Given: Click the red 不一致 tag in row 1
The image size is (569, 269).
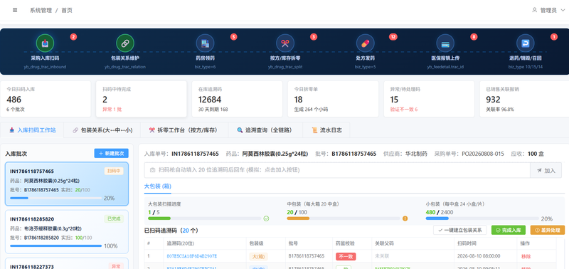Looking at the screenshot, I should [x=346, y=256].
